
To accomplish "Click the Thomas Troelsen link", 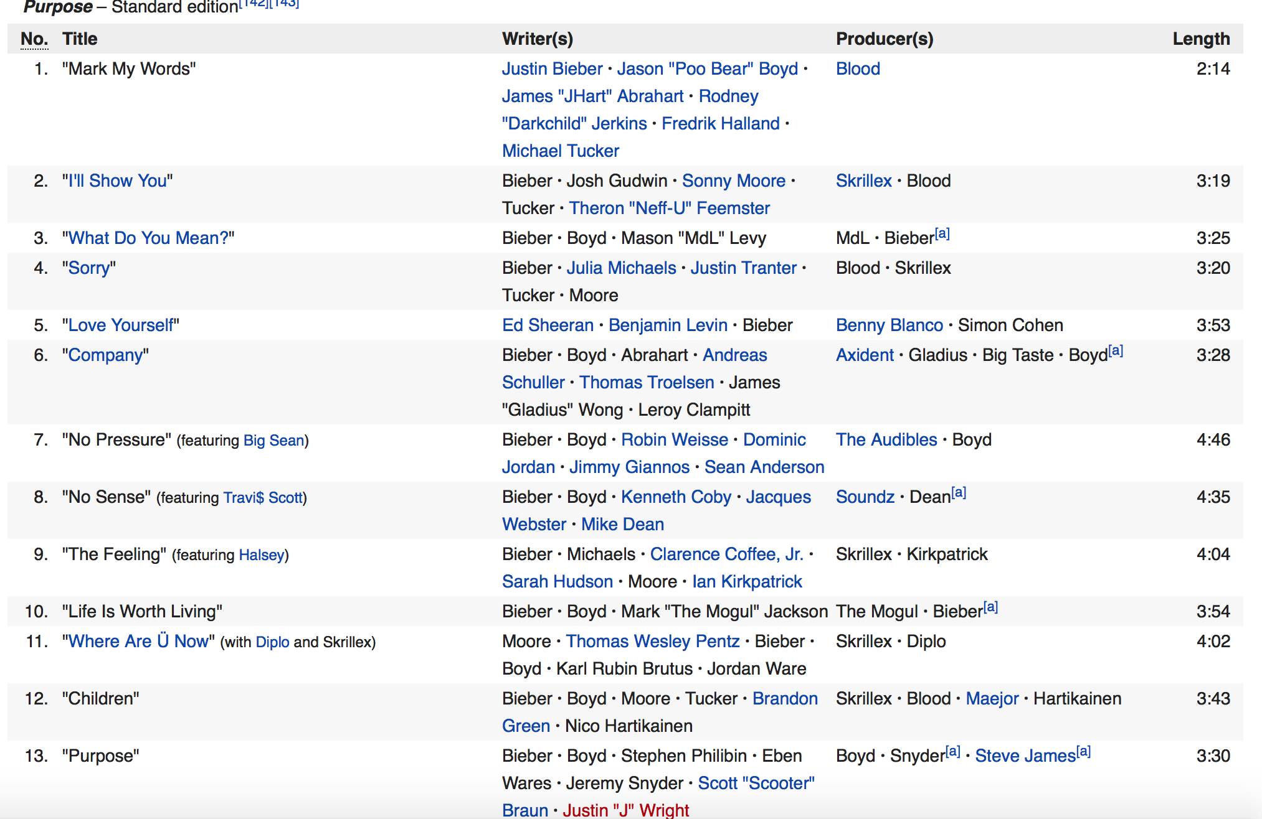I will click(647, 383).
